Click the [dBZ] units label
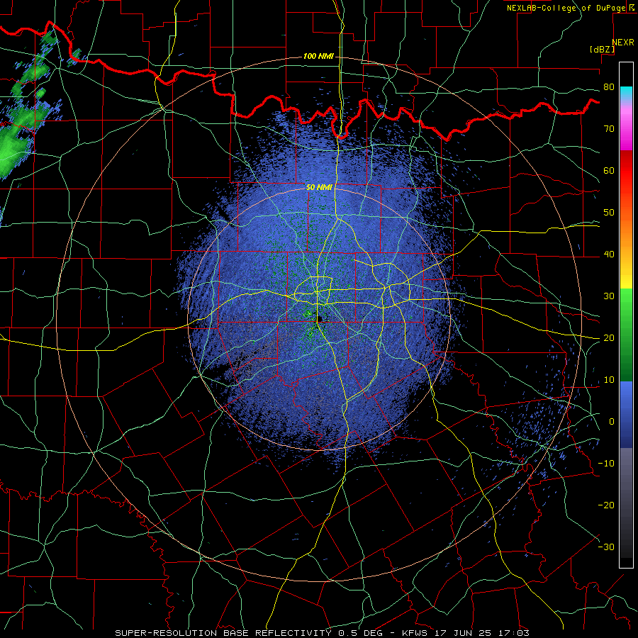Screen dimensions: 638x638 603,49
